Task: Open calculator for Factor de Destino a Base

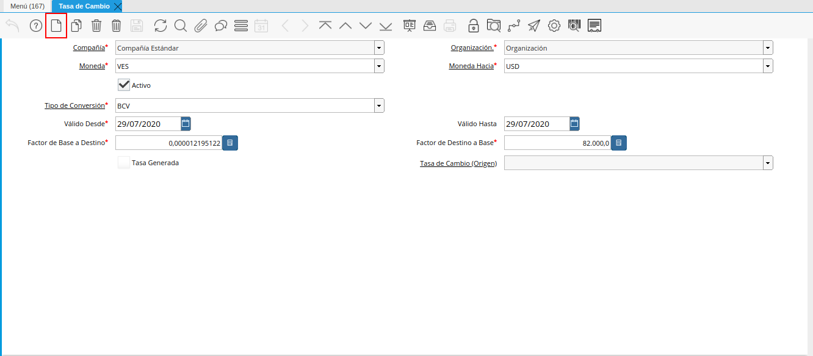Action: pyautogui.click(x=619, y=143)
